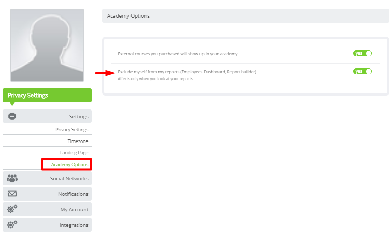Expand the Notifications section
Image resolution: width=392 pixels, height=236 pixels.
point(47,194)
